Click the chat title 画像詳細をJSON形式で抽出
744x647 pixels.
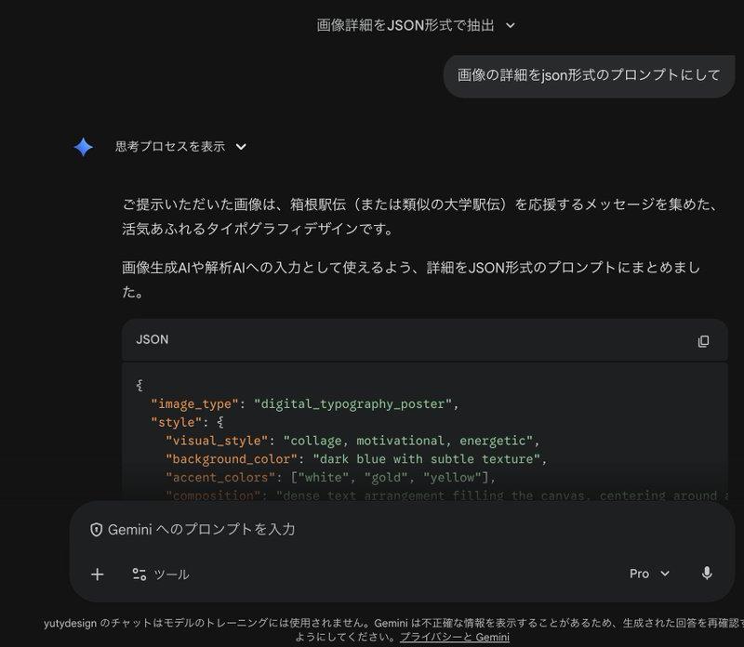click(405, 25)
